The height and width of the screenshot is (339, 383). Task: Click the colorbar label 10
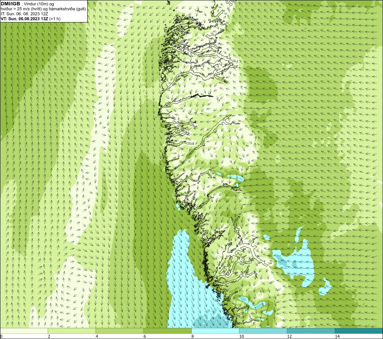(242, 336)
